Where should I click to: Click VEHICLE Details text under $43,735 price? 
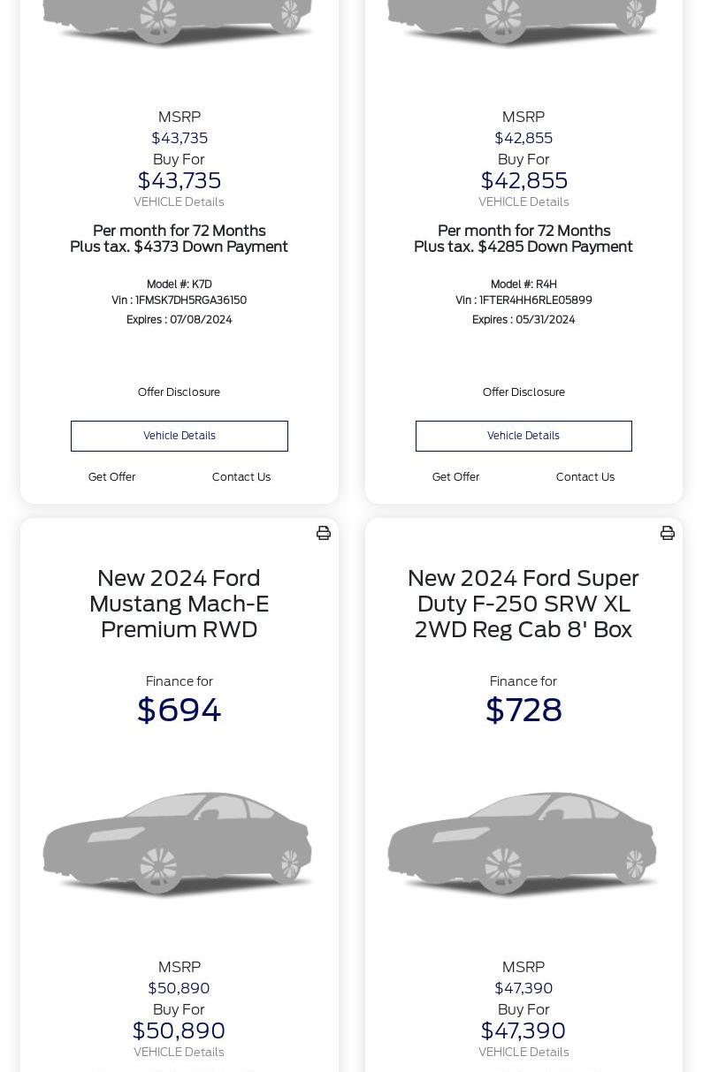pyautogui.click(x=179, y=202)
